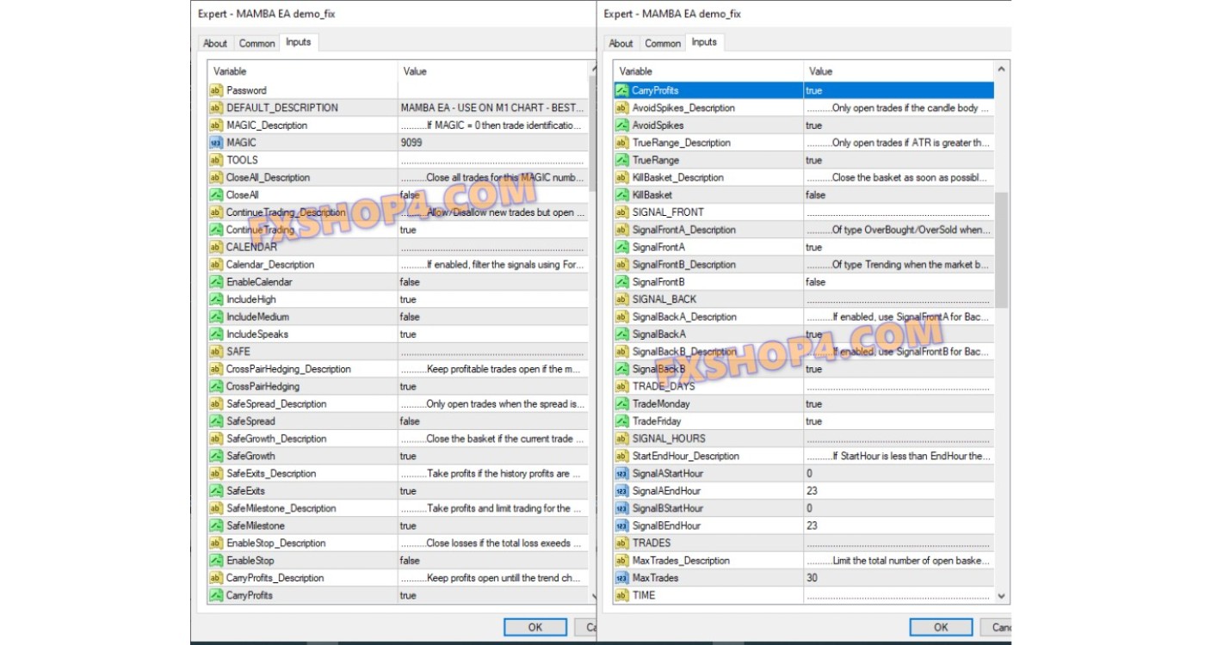Click the string icon beside MaxTrades_Description
This screenshot has width=1205, height=645.
point(621,561)
